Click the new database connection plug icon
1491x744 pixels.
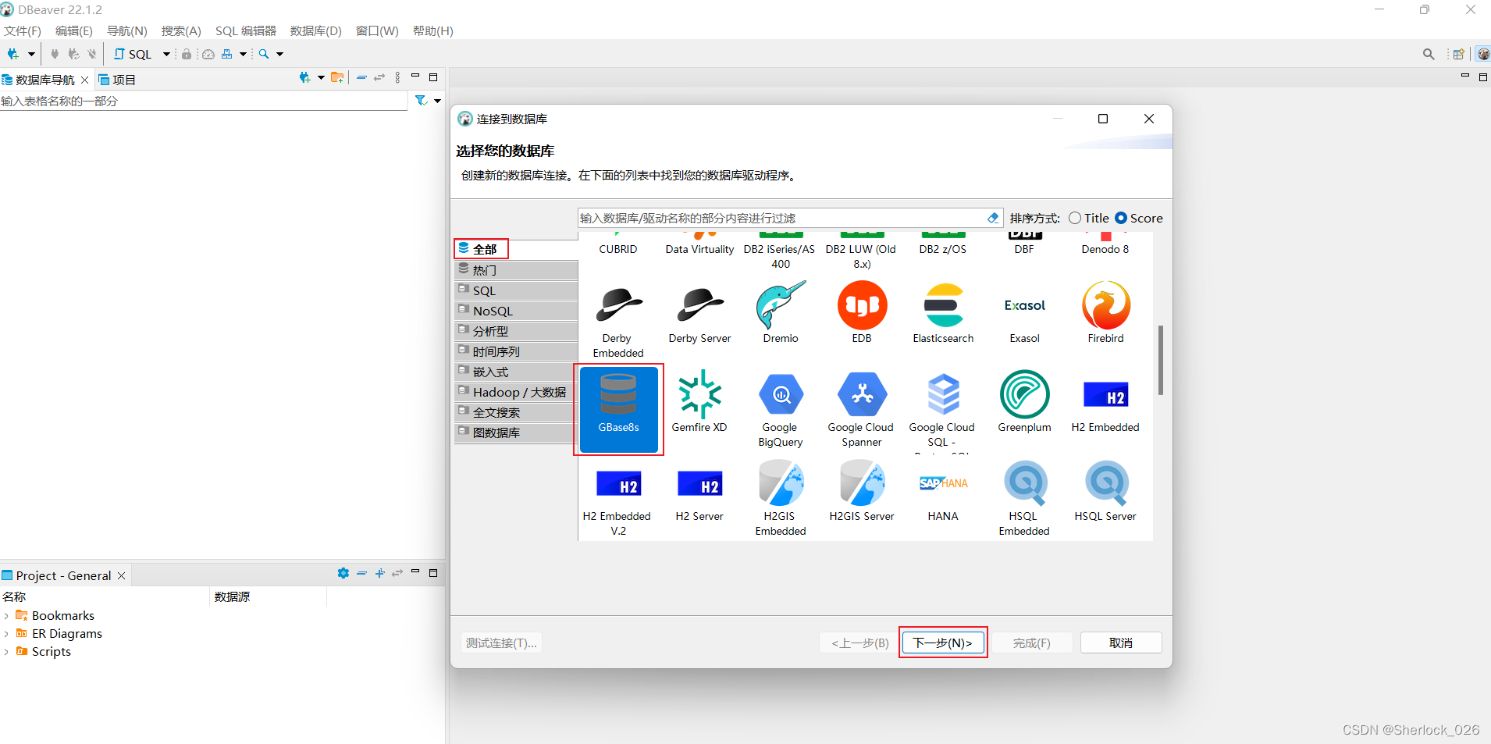click(12, 54)
